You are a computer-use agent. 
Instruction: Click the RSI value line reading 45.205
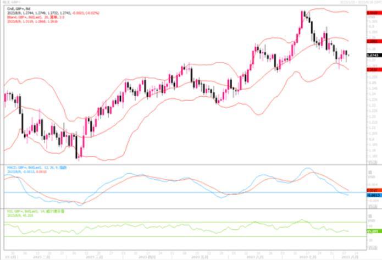(x=20, y=215)
